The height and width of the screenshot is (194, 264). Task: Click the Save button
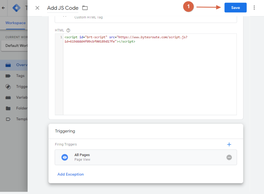[x=235, y=7]
